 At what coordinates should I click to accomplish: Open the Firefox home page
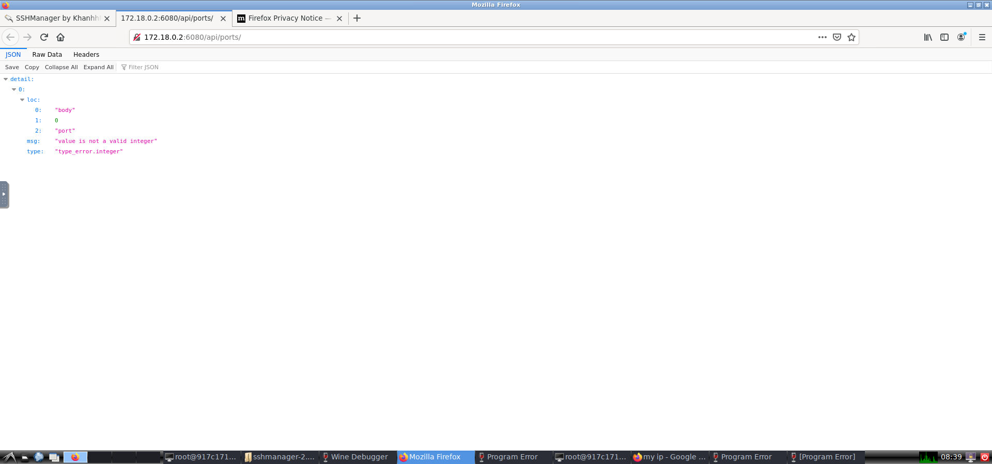pyautogui.click(x=60, y=37)
